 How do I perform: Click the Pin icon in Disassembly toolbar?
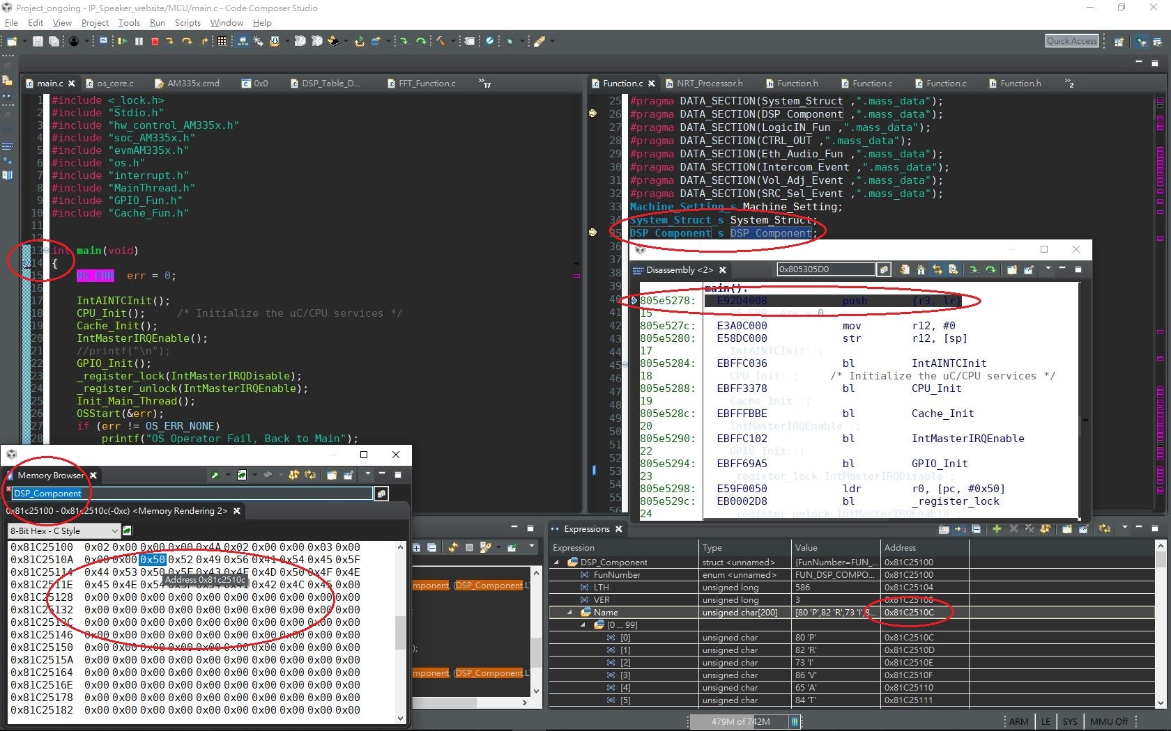coord(1028,269)
